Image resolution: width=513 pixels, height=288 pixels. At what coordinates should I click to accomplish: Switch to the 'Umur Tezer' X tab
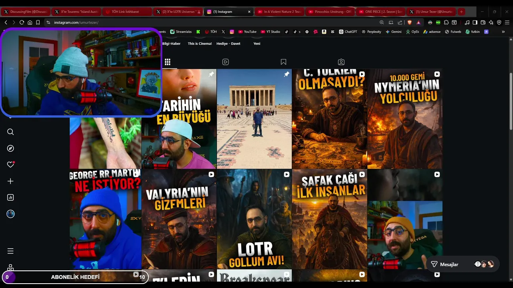(430, 12)
